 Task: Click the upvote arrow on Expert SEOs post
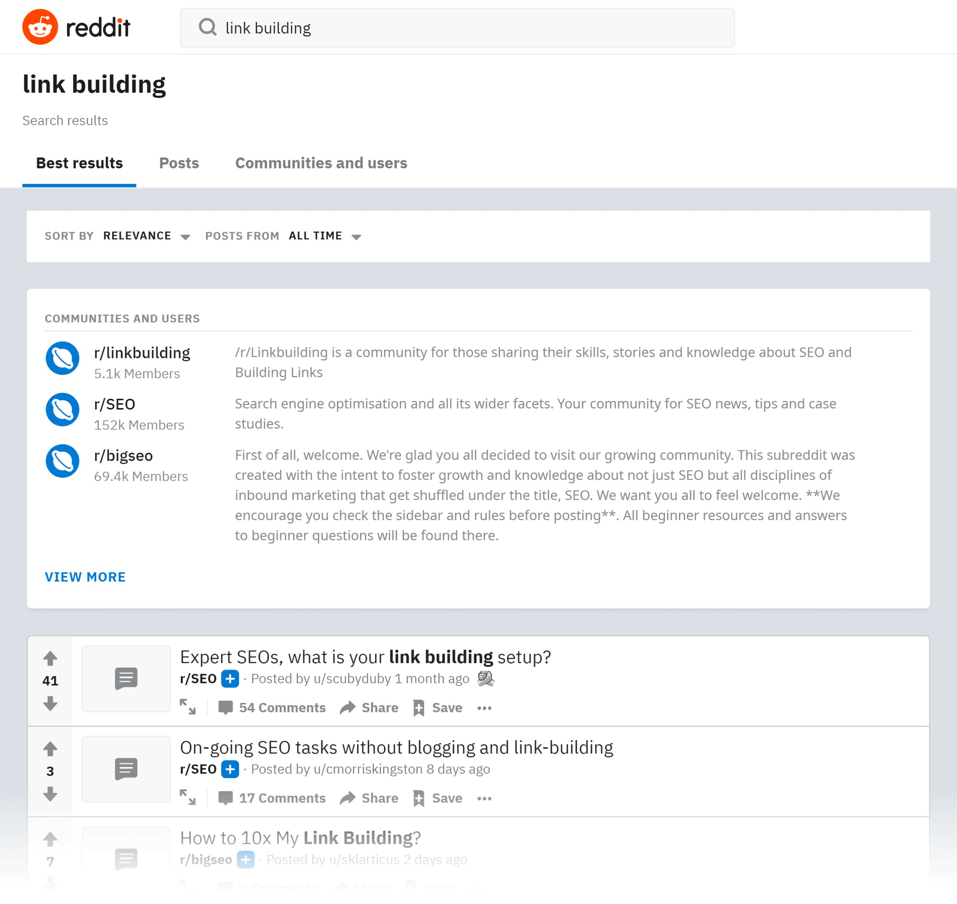50,658
